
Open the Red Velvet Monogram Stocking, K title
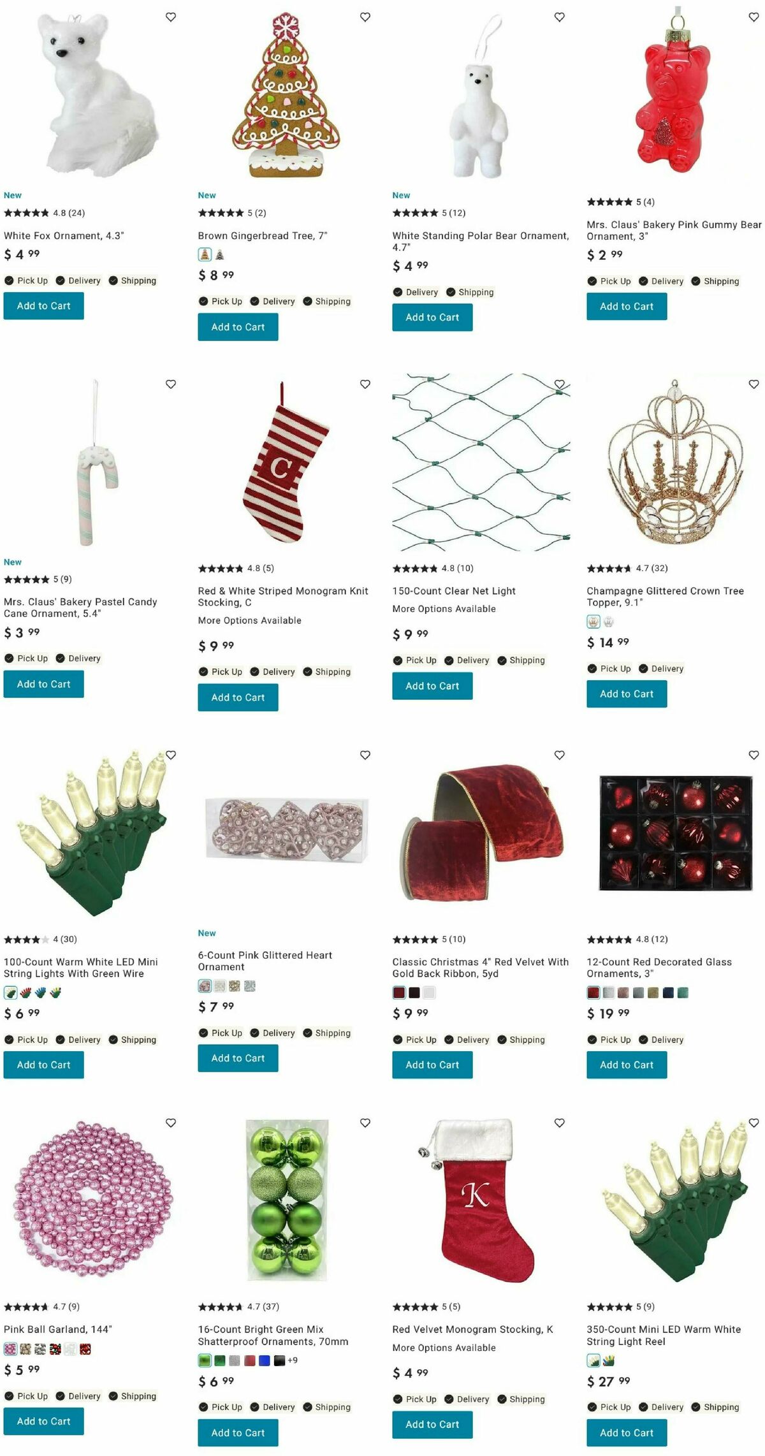473,1329
